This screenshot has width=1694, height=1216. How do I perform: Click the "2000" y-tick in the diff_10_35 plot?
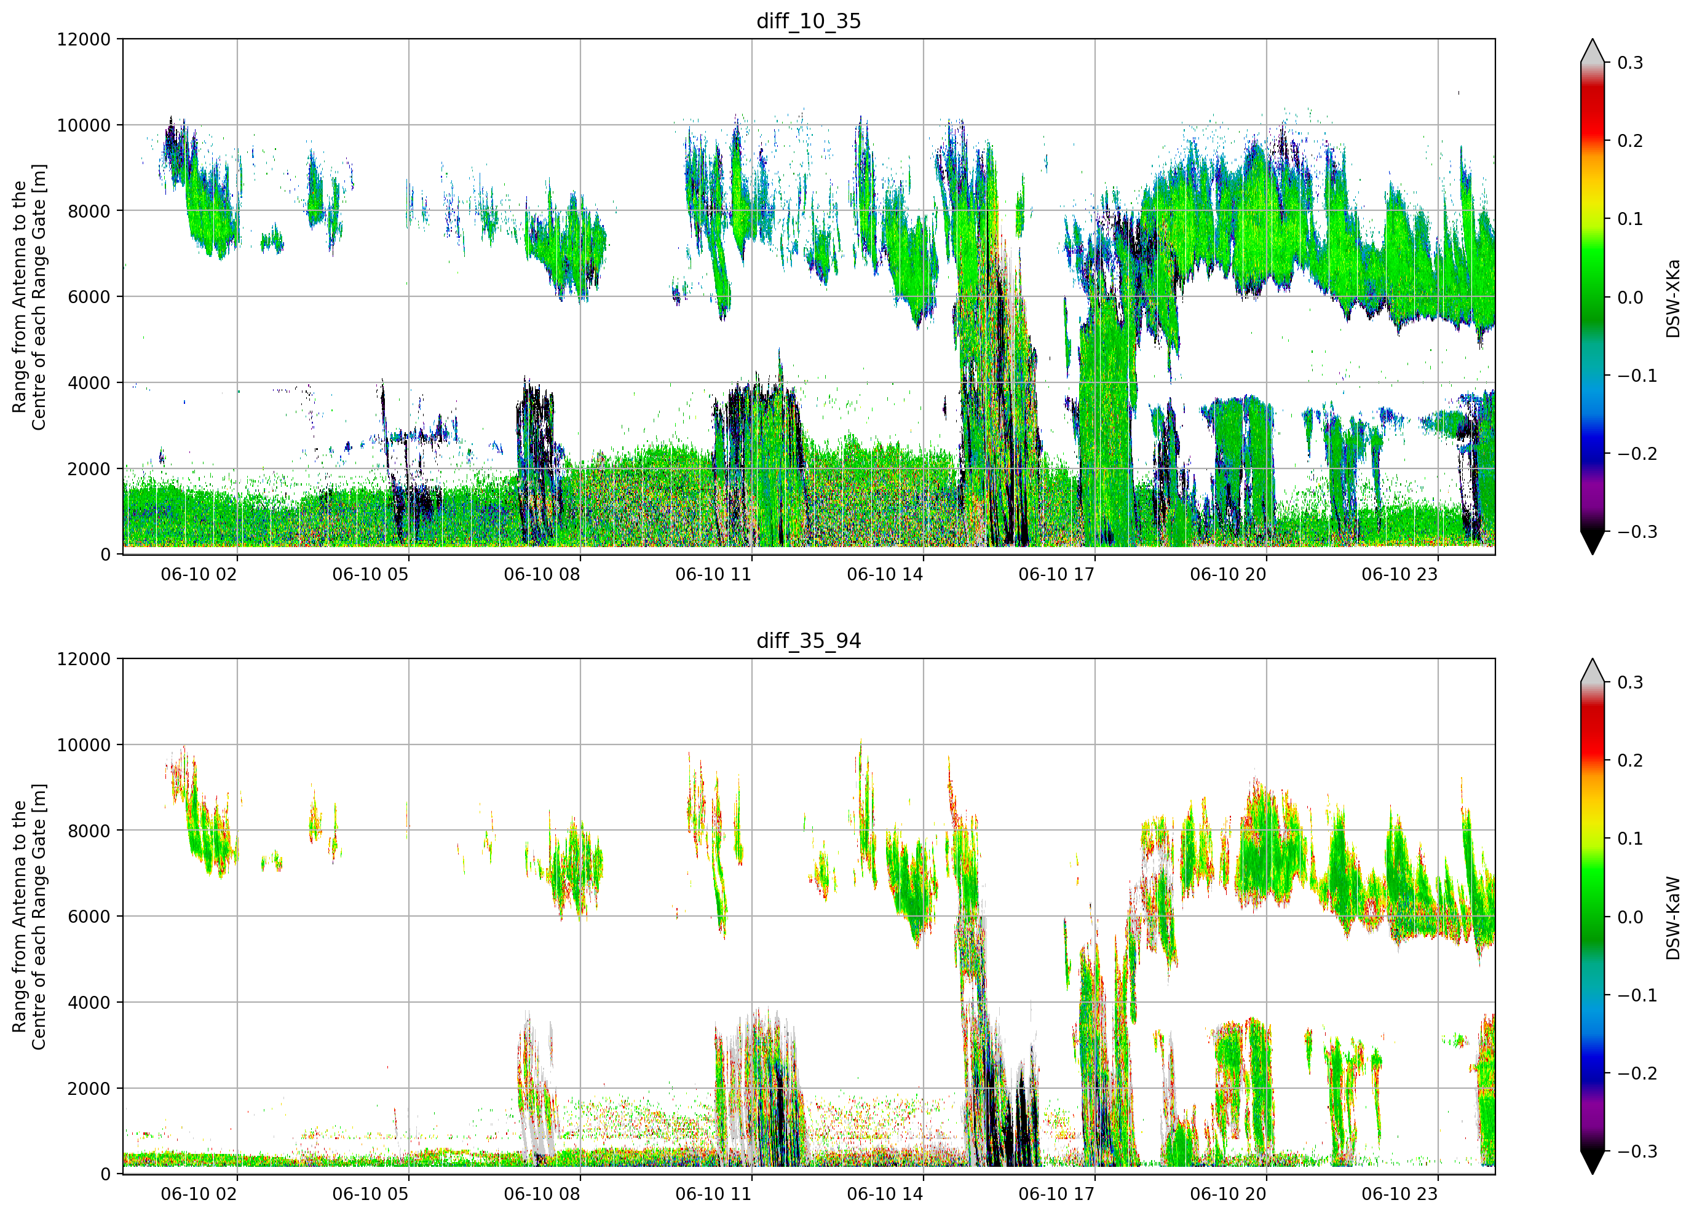[x=89, y=469]
